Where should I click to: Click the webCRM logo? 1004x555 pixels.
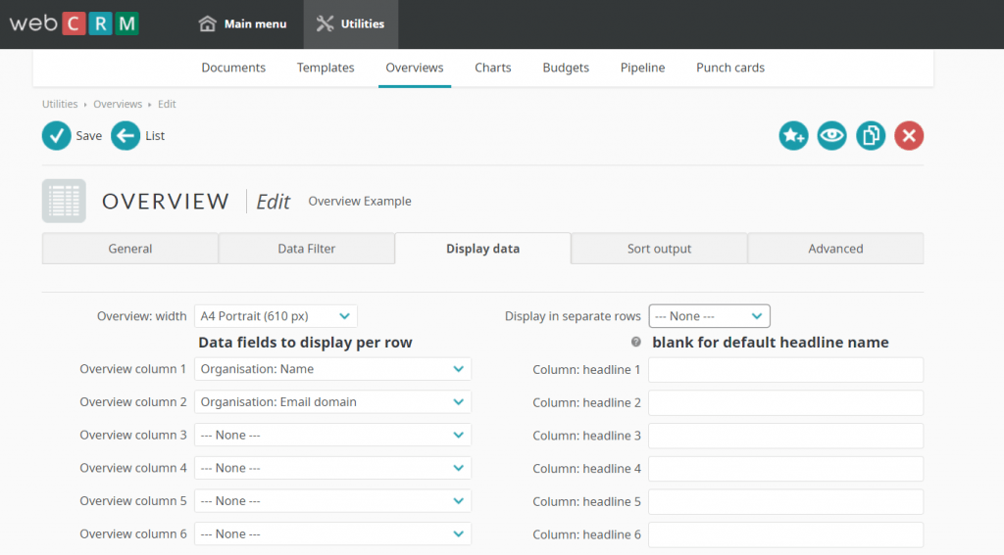click(x=75, y=23)
